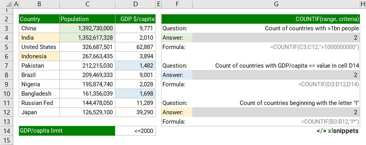Click population value 195,874,740

click(87, 84)
